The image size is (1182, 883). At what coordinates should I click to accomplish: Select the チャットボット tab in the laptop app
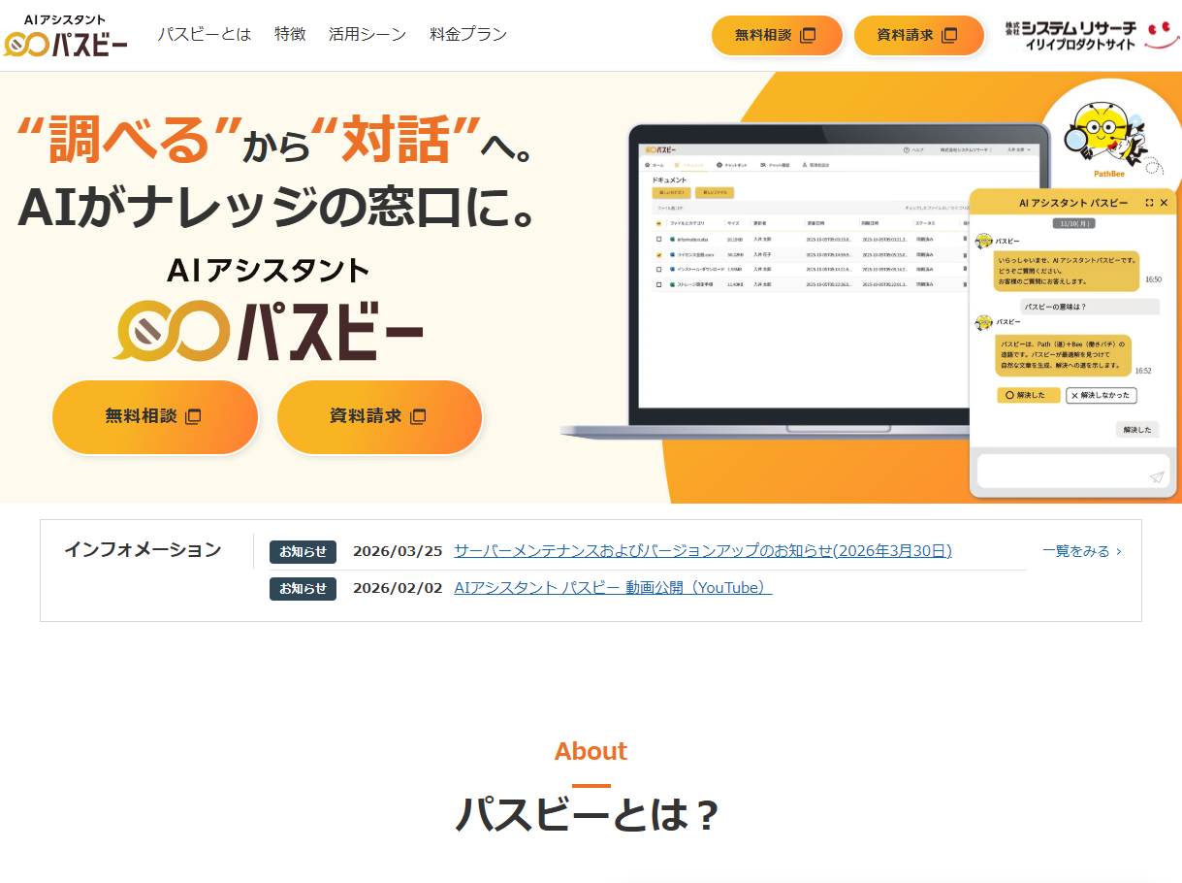click(732, 165)
